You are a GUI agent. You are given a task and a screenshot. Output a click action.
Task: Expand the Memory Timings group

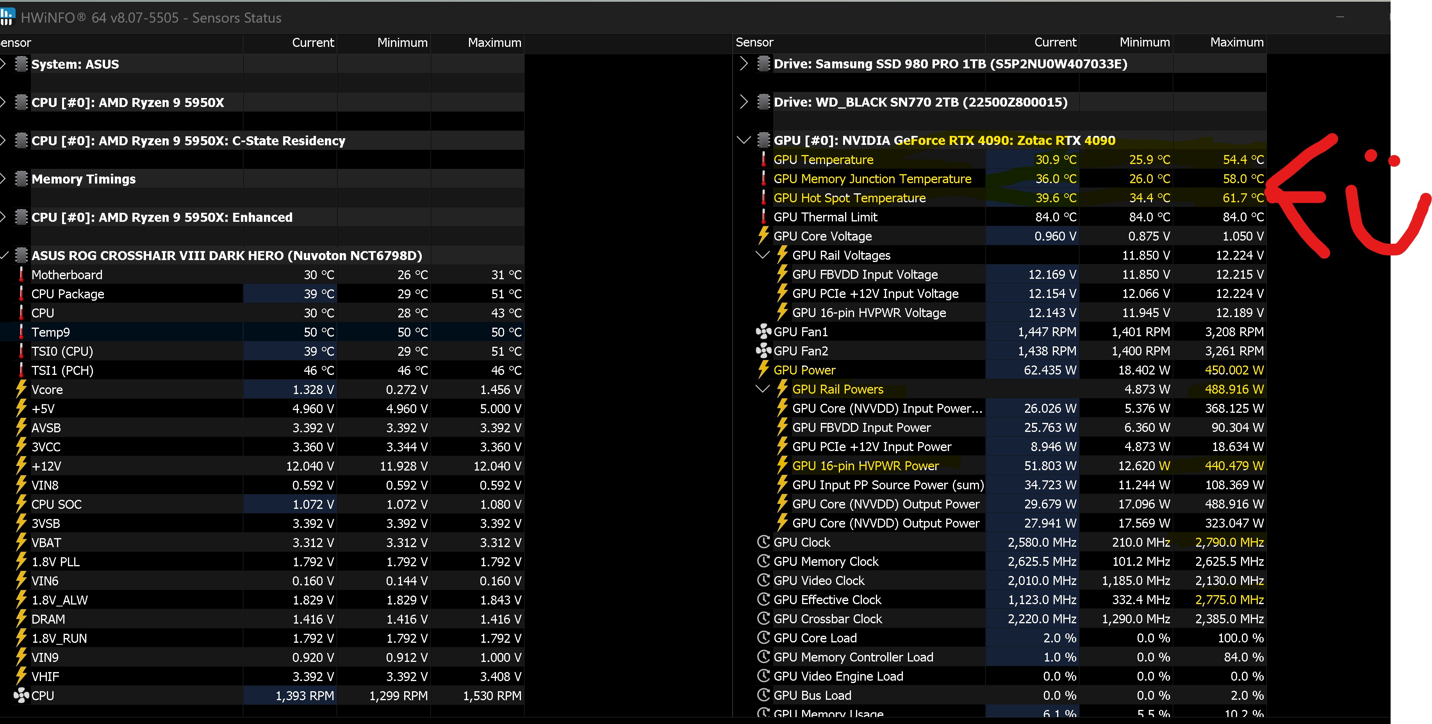(3, 179)
